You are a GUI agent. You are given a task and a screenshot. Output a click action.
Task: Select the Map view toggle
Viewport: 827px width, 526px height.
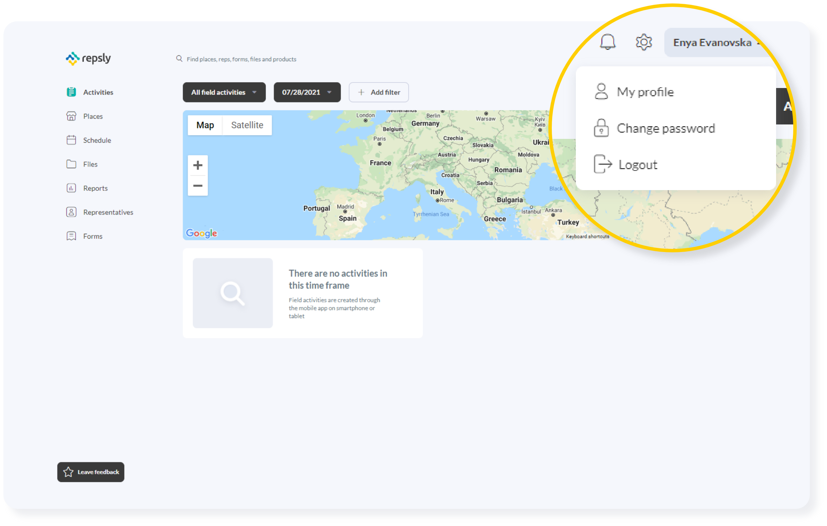tap(205, 125)
